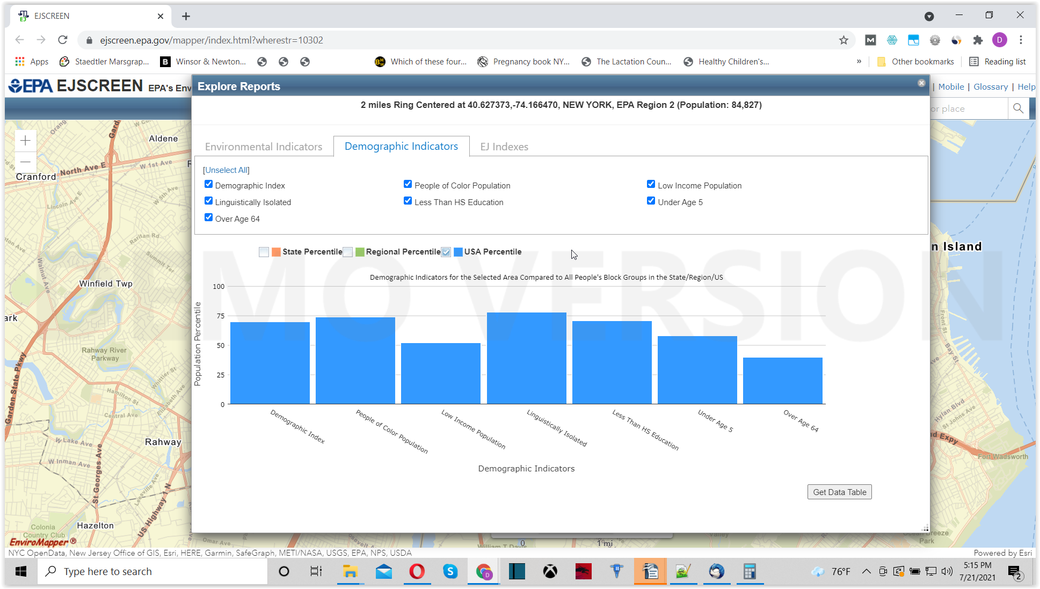This screenshot has width=1040, height=589.
Task: Open Skype from the taskbar
Action: (450, 571)
